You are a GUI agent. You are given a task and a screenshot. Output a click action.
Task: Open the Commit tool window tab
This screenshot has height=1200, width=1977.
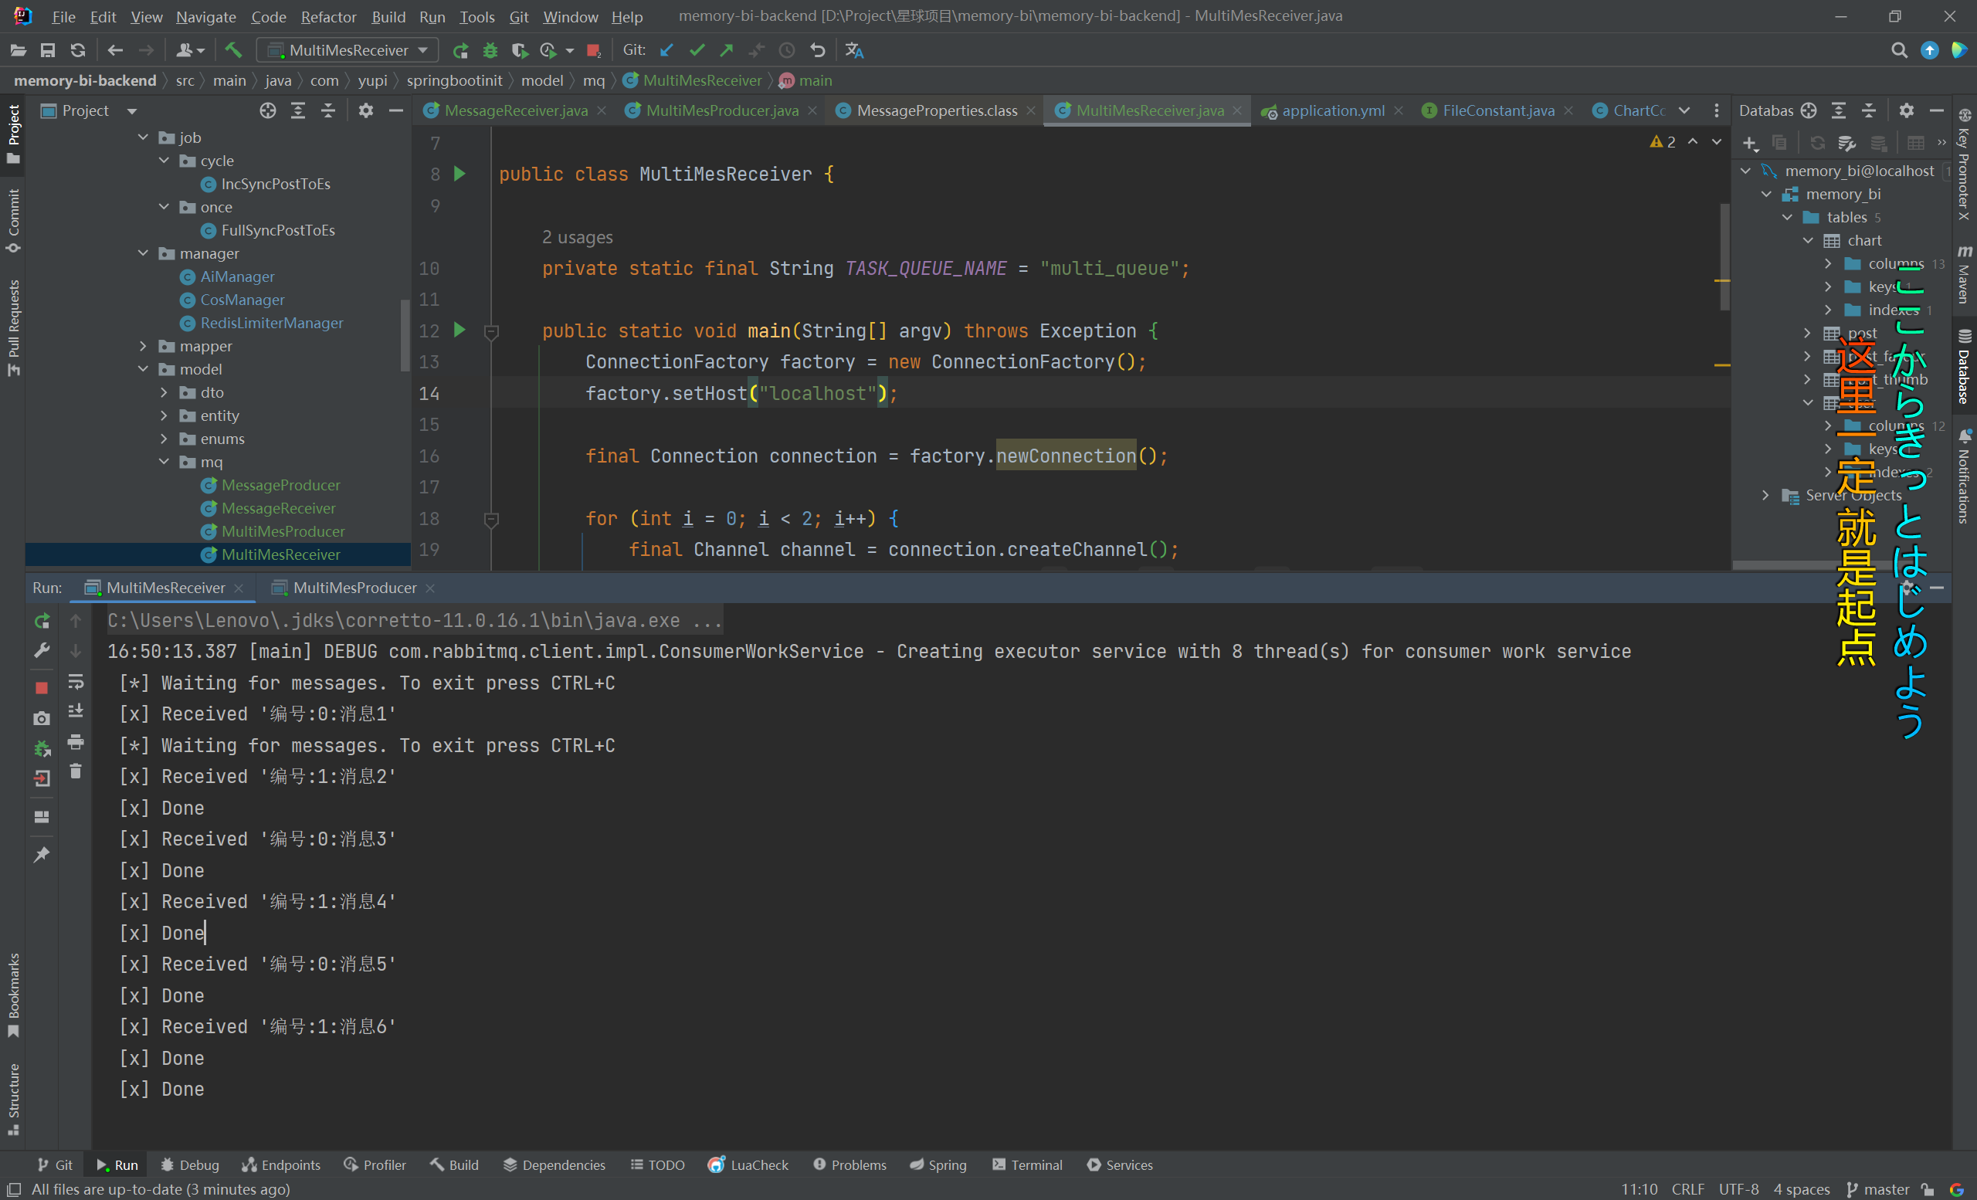(13, 221)
